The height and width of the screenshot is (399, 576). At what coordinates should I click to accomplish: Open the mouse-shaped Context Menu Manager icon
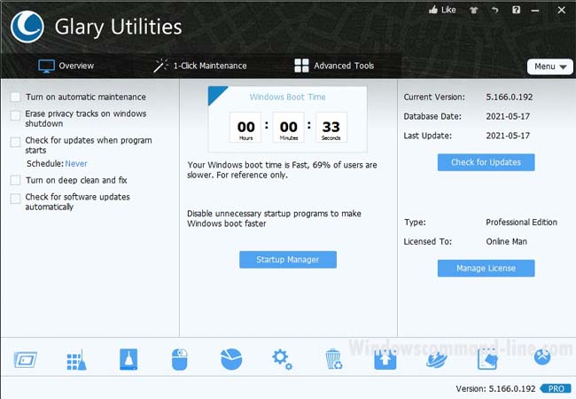180,359
